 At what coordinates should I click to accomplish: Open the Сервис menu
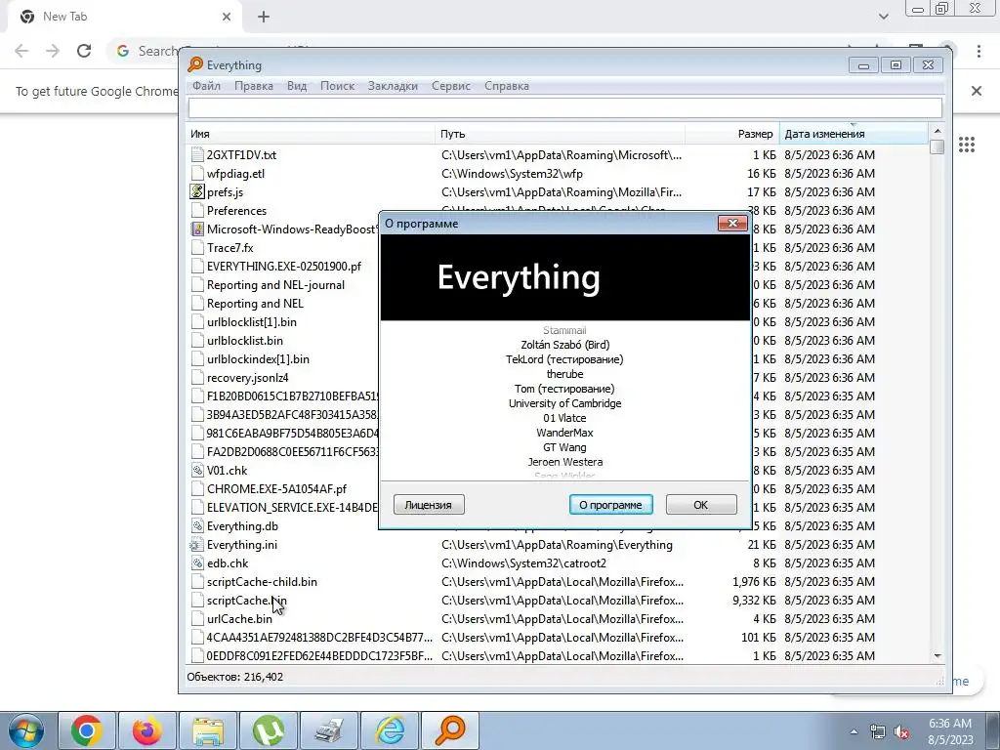pos(451,86)
